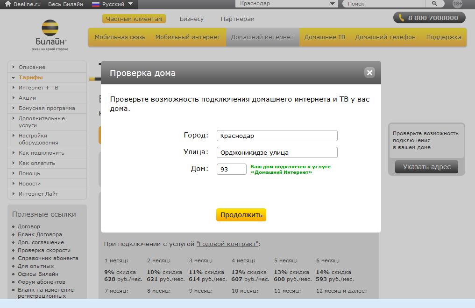Open the Бланк Договора link
The width and height of the screenshot is (475, 308).
click(x=40, y=234)
